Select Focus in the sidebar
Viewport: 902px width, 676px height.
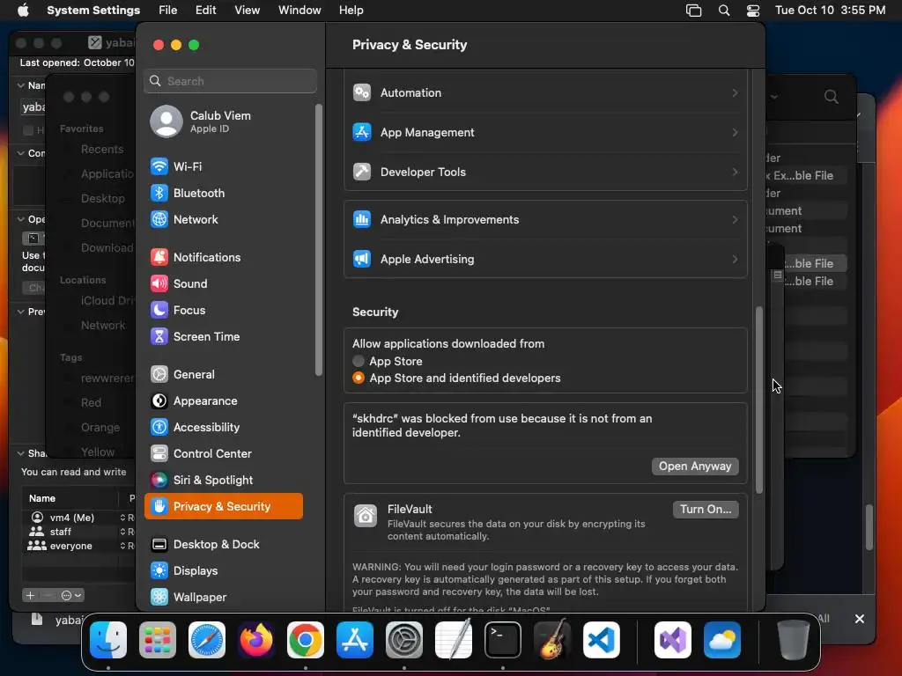(x=224, y=311)
